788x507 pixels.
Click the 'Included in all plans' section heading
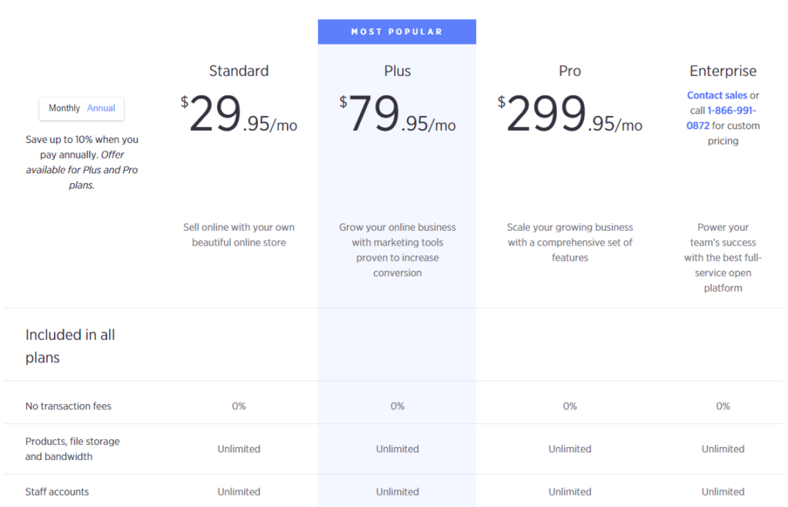(x=70, y=345)
